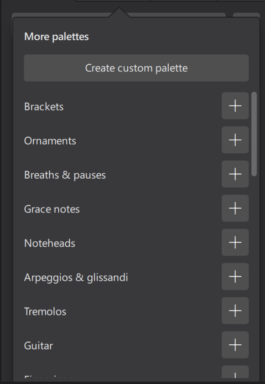Add the Grace notes palette with plus icon
This screenshot has height=384, width=265.
(235, 209)
